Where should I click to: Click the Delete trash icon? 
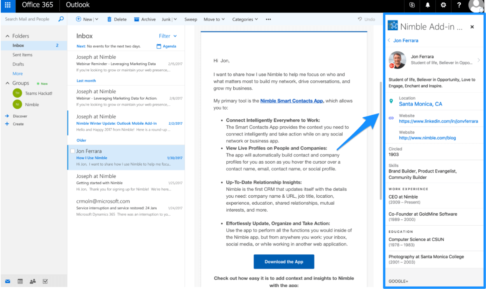[x=109, y=19]
